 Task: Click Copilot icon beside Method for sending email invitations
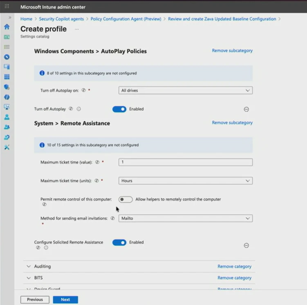(x=112, y=218)
